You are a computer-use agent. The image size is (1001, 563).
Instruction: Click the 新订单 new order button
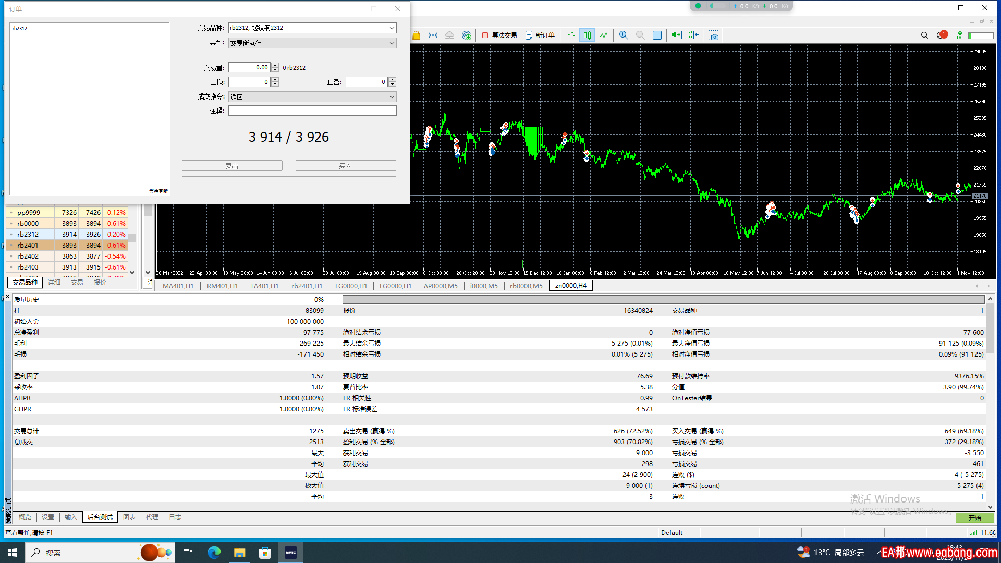point(540,35)
